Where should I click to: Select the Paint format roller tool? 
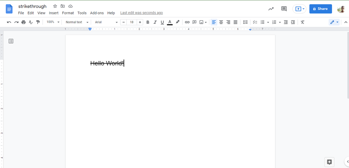point(38,22)
